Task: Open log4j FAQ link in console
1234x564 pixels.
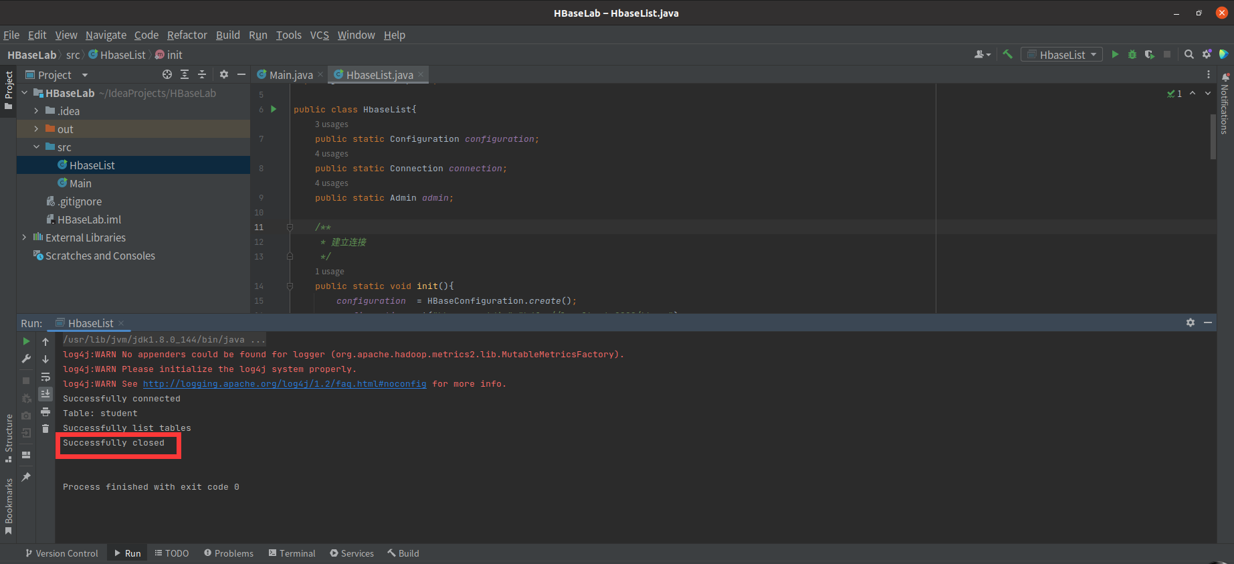Action: point(284,384)
